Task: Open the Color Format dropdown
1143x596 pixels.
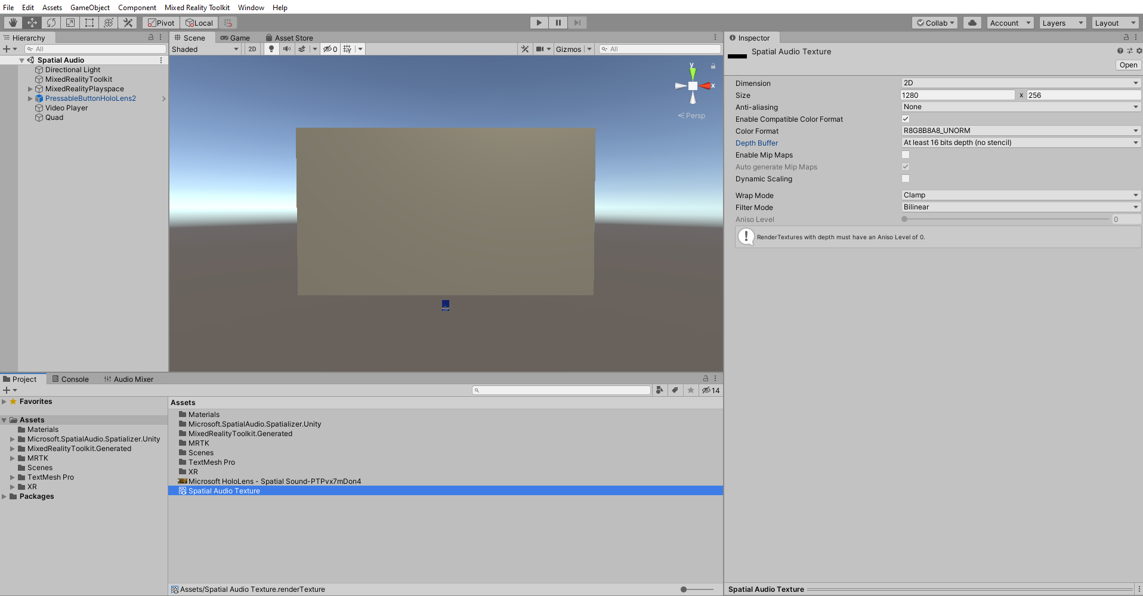Action: [x=1020, y=131]
